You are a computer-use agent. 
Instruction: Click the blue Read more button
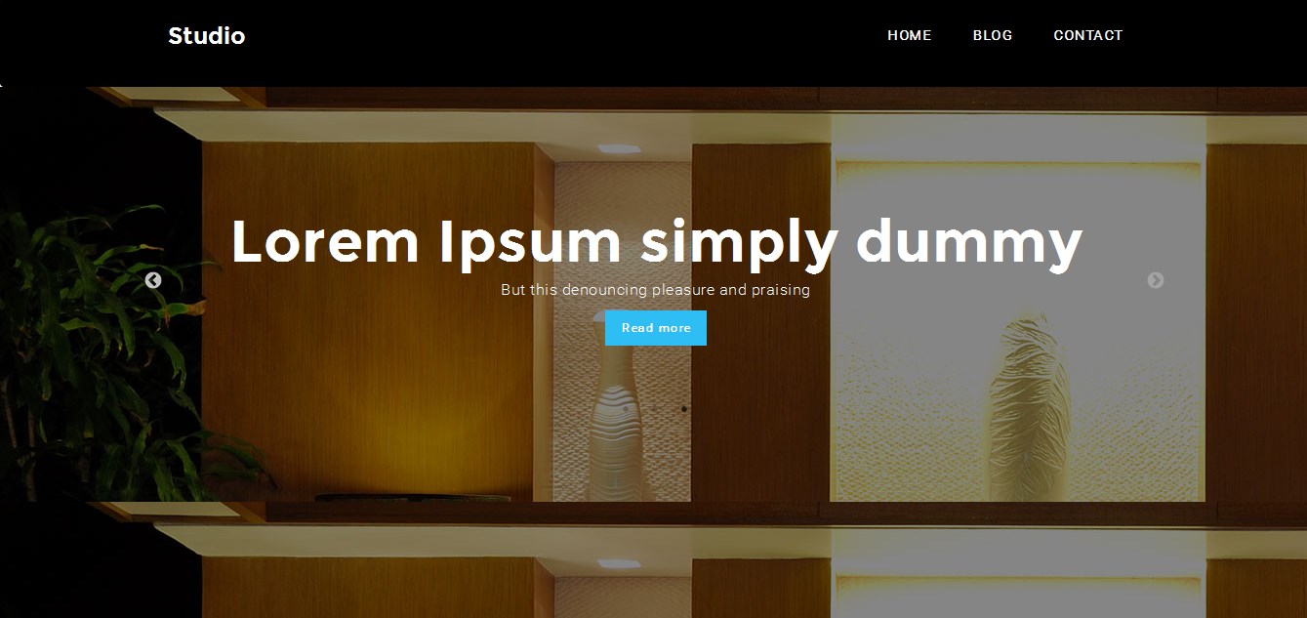(x=656, y=328)
